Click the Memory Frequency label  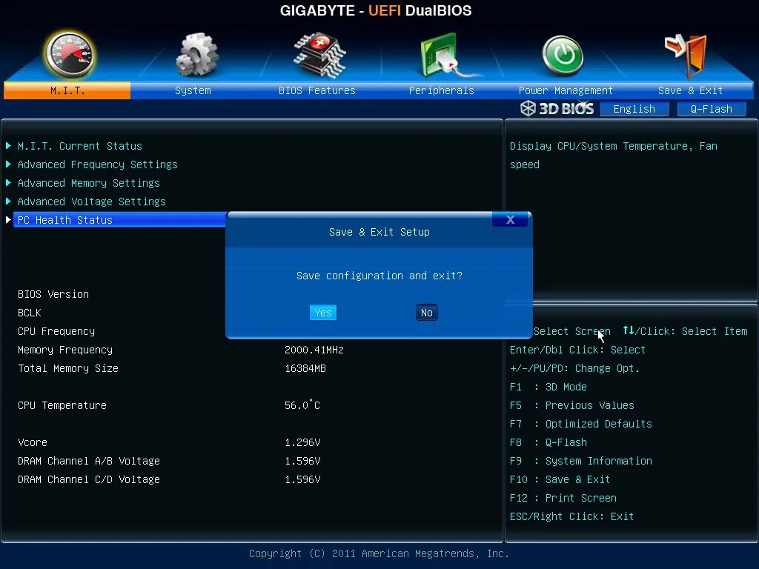(x=65, y=350)
